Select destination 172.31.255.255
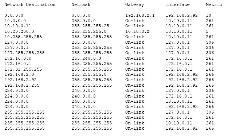Viewport: 232px width, 136px height. 23,69
